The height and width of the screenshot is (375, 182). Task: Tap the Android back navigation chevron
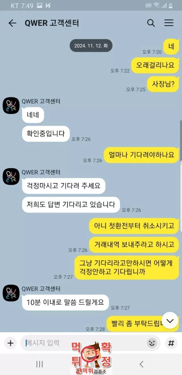click(141, 364)
